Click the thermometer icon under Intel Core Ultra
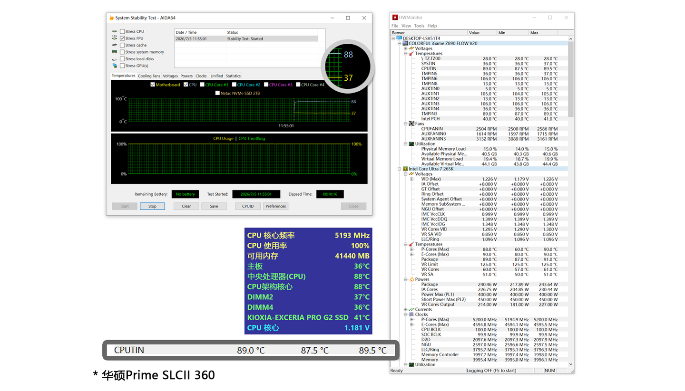Screen dimensions: 685x391 click(411, 244)
